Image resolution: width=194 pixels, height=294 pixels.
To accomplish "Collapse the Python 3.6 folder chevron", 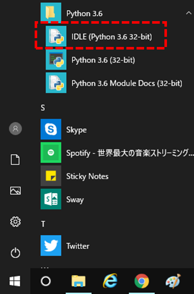I will [x=189, y=13].
